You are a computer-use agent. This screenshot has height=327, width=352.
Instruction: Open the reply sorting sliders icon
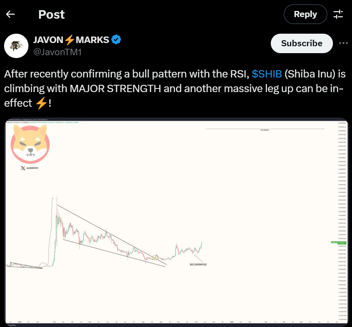point(338,15)
